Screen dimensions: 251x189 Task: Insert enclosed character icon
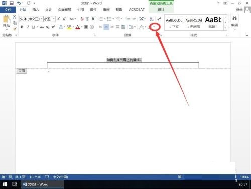pyautogui.click(x=92, y=27)
